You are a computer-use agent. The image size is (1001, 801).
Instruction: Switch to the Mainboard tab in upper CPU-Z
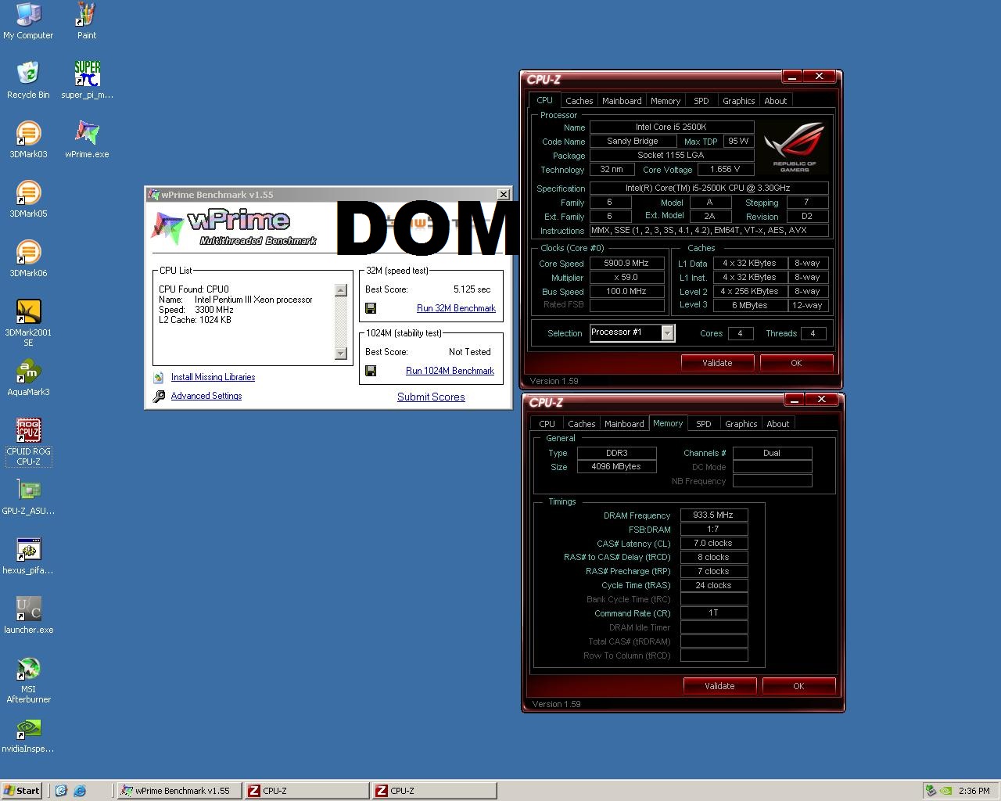(622, 101)
